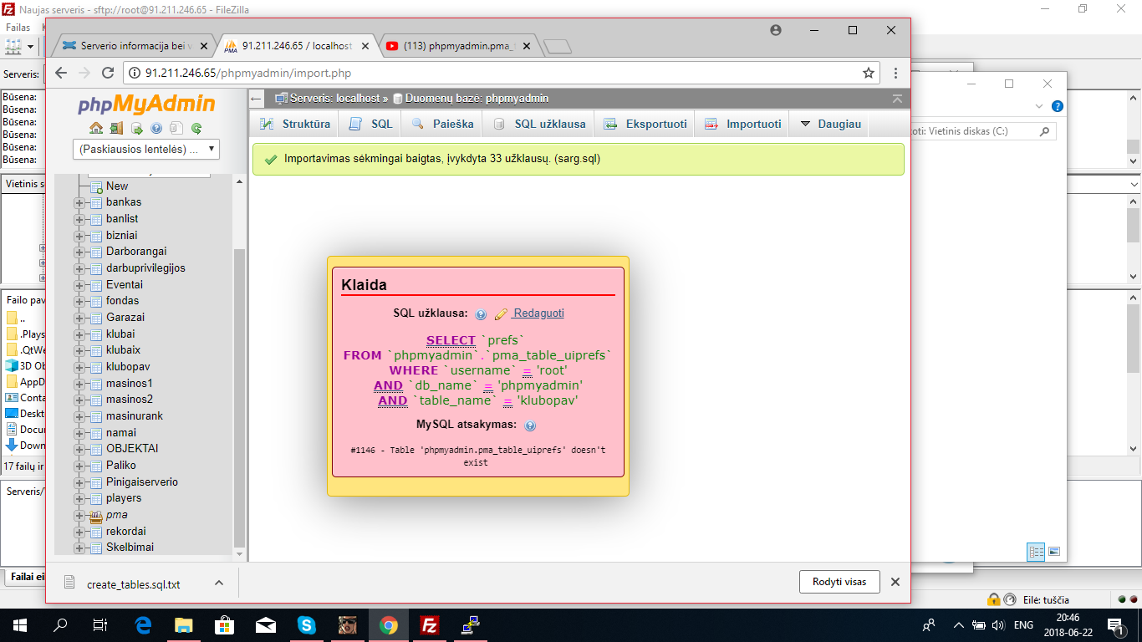Open the OBJEKTAI table
Screen dimensions: 1142x642
[x=132, y=449]
